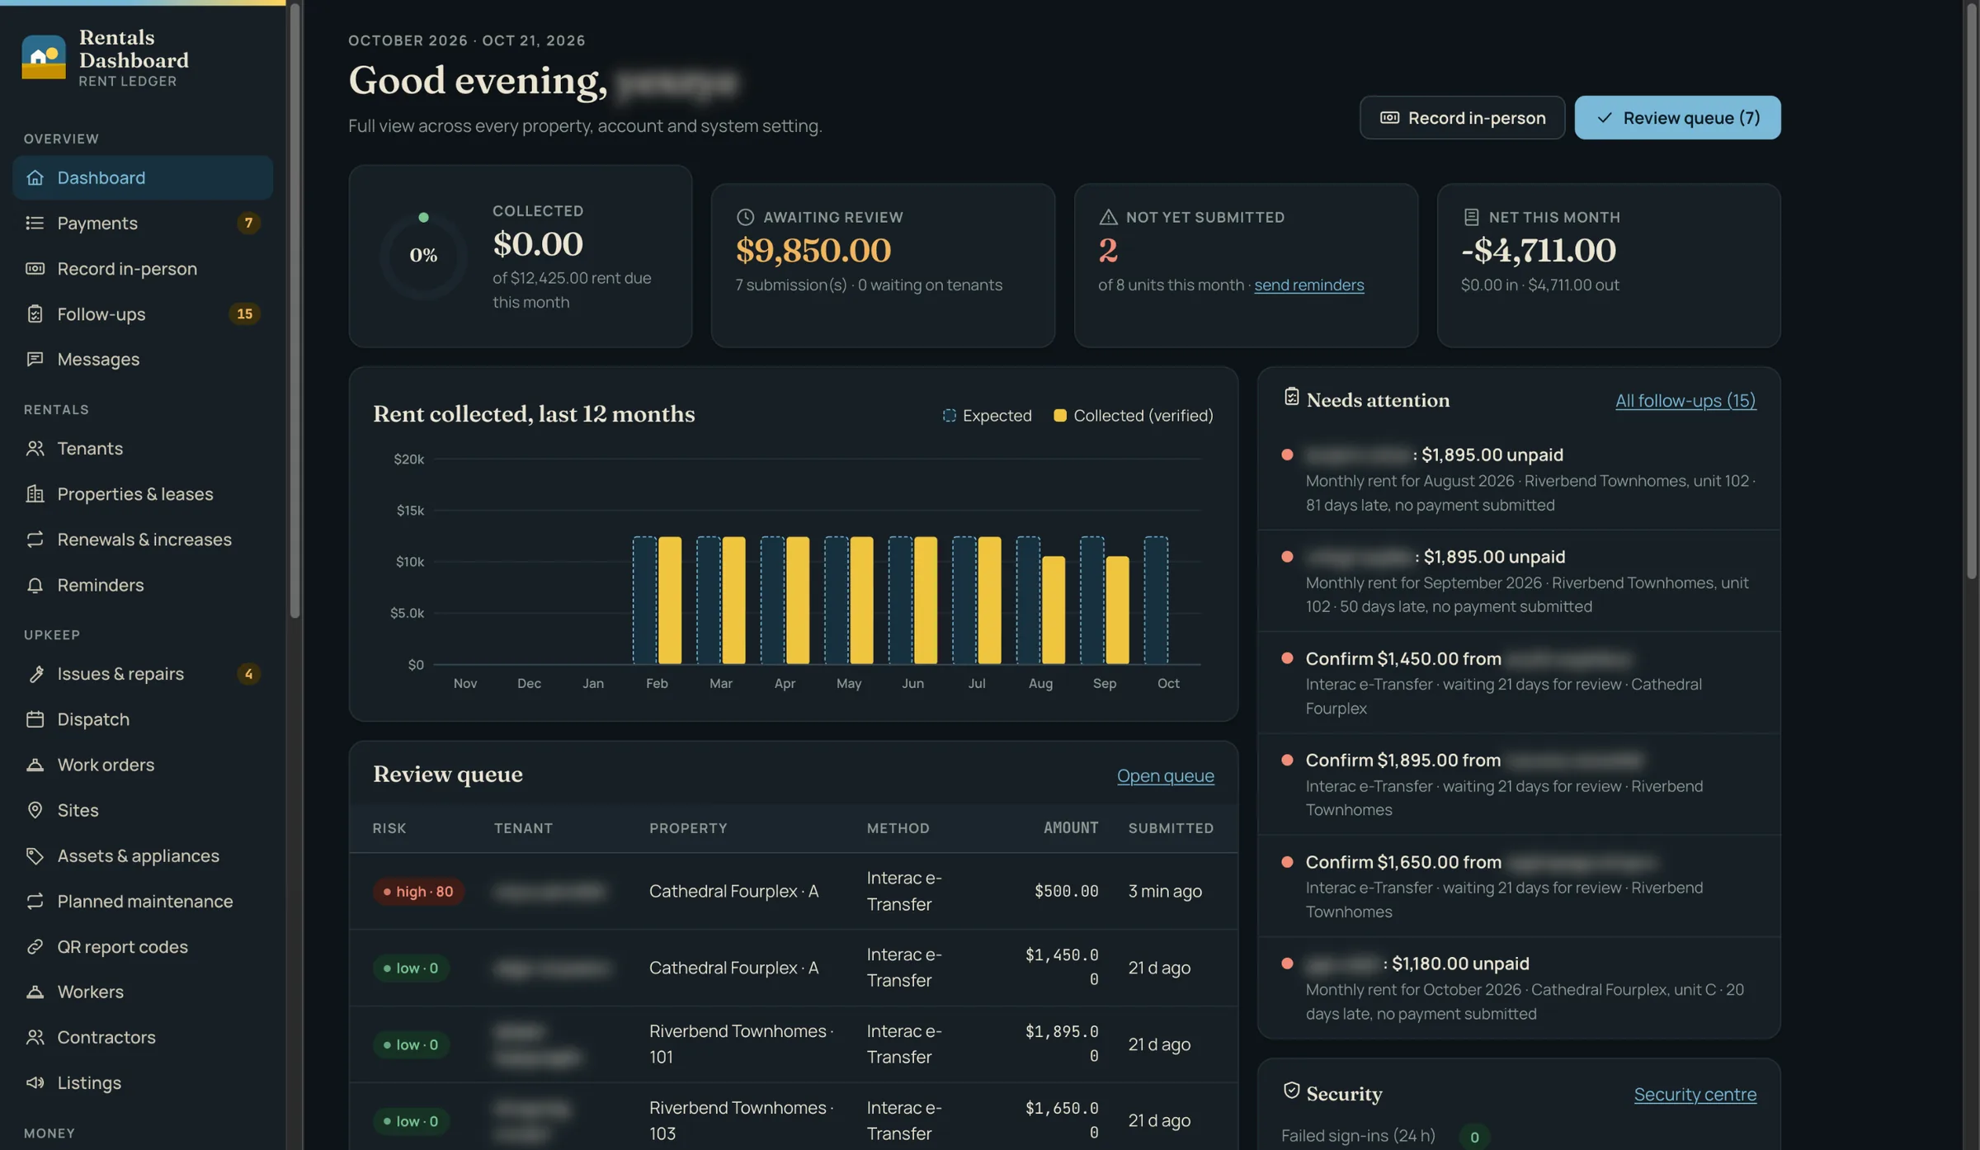Go to the Dashboard menu item

tap(143, 177)
